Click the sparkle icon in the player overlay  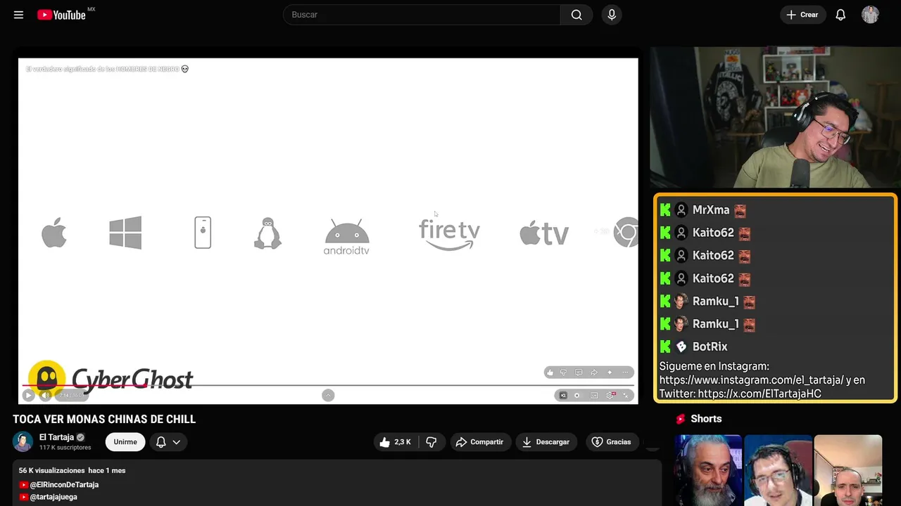click(610, 372)
